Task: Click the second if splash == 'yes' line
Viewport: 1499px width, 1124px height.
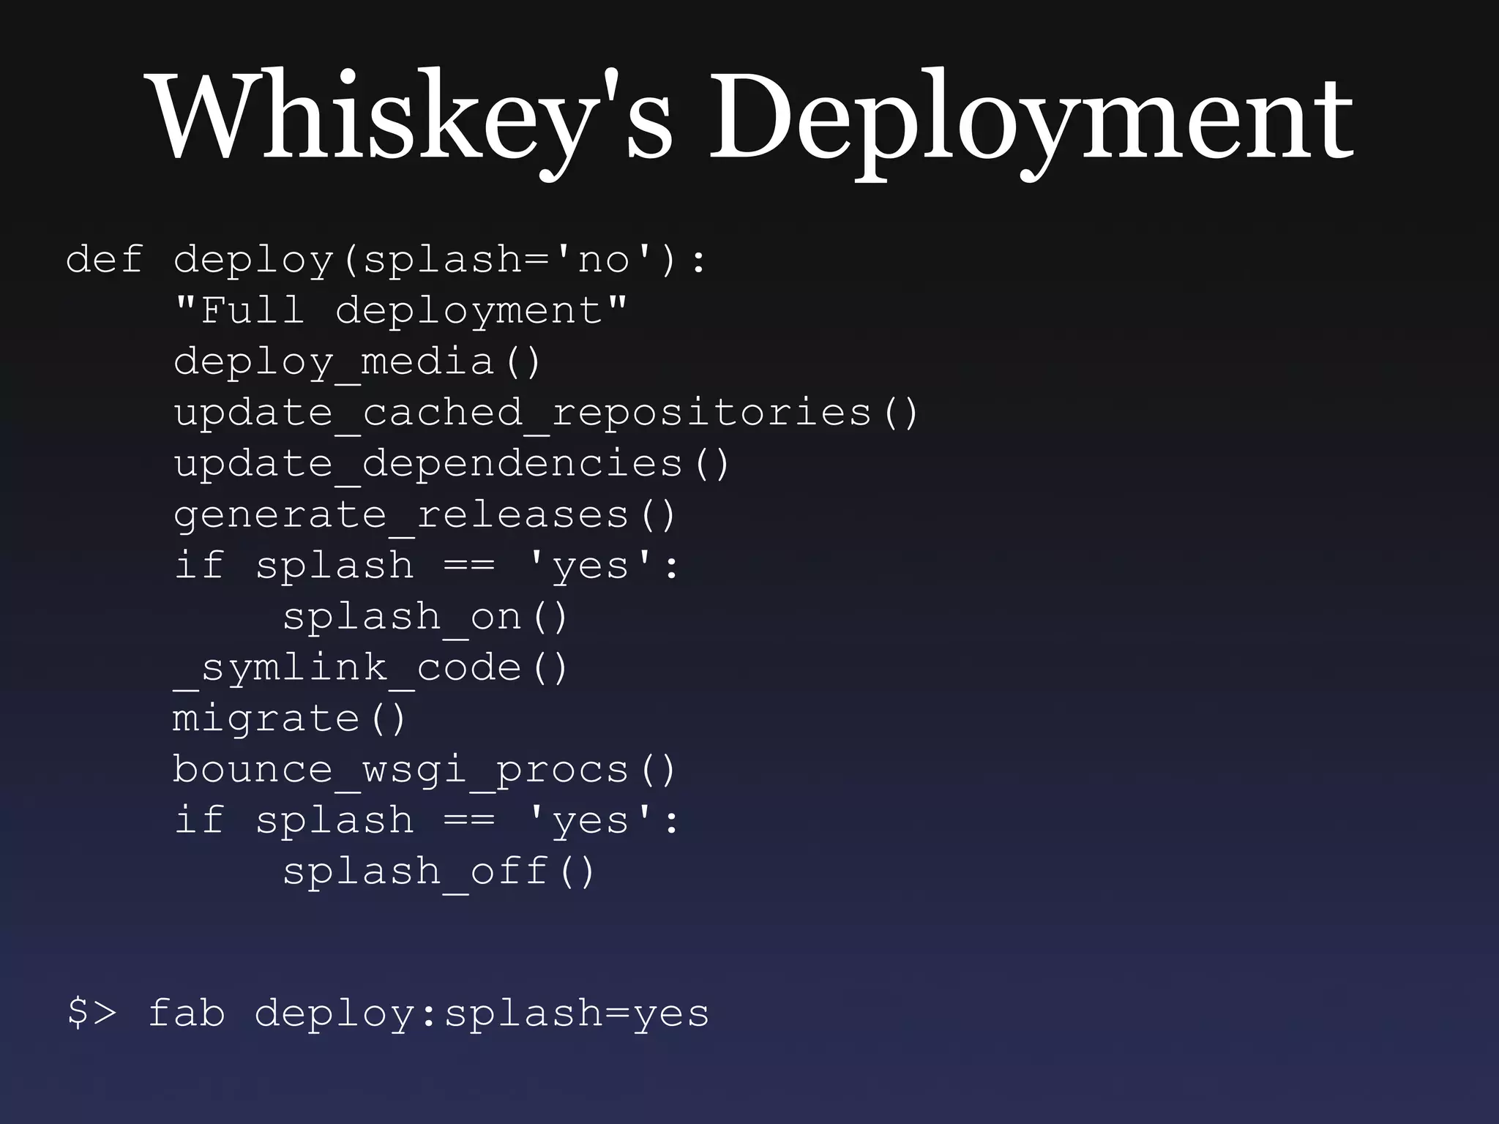Action: pos(427,820)
